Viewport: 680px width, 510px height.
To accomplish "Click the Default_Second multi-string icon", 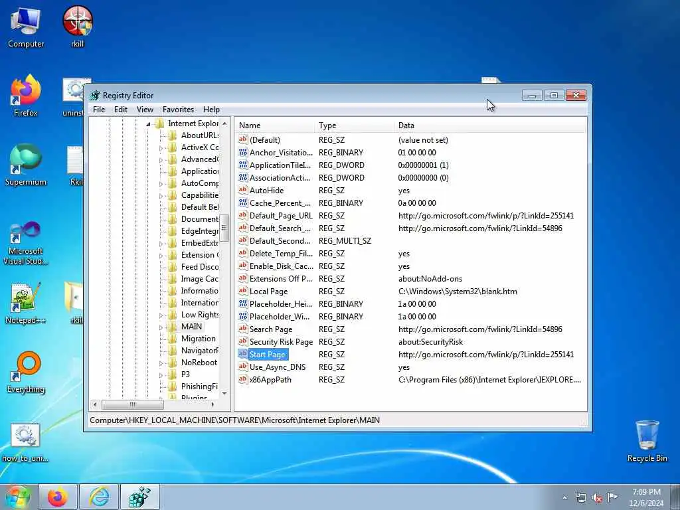I will 243,240.
